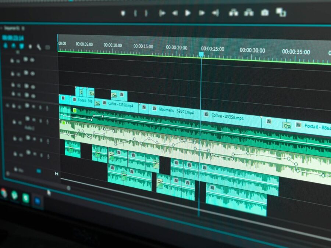This screenshot has height=248, width=331.
Task: Add a marker using the transport bar
Action: 123,13
